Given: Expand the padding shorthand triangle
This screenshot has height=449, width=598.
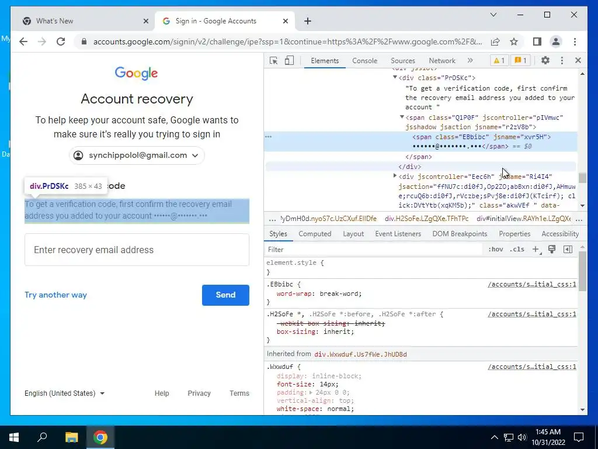Looking at the screenshot, I should pos(311,392).
